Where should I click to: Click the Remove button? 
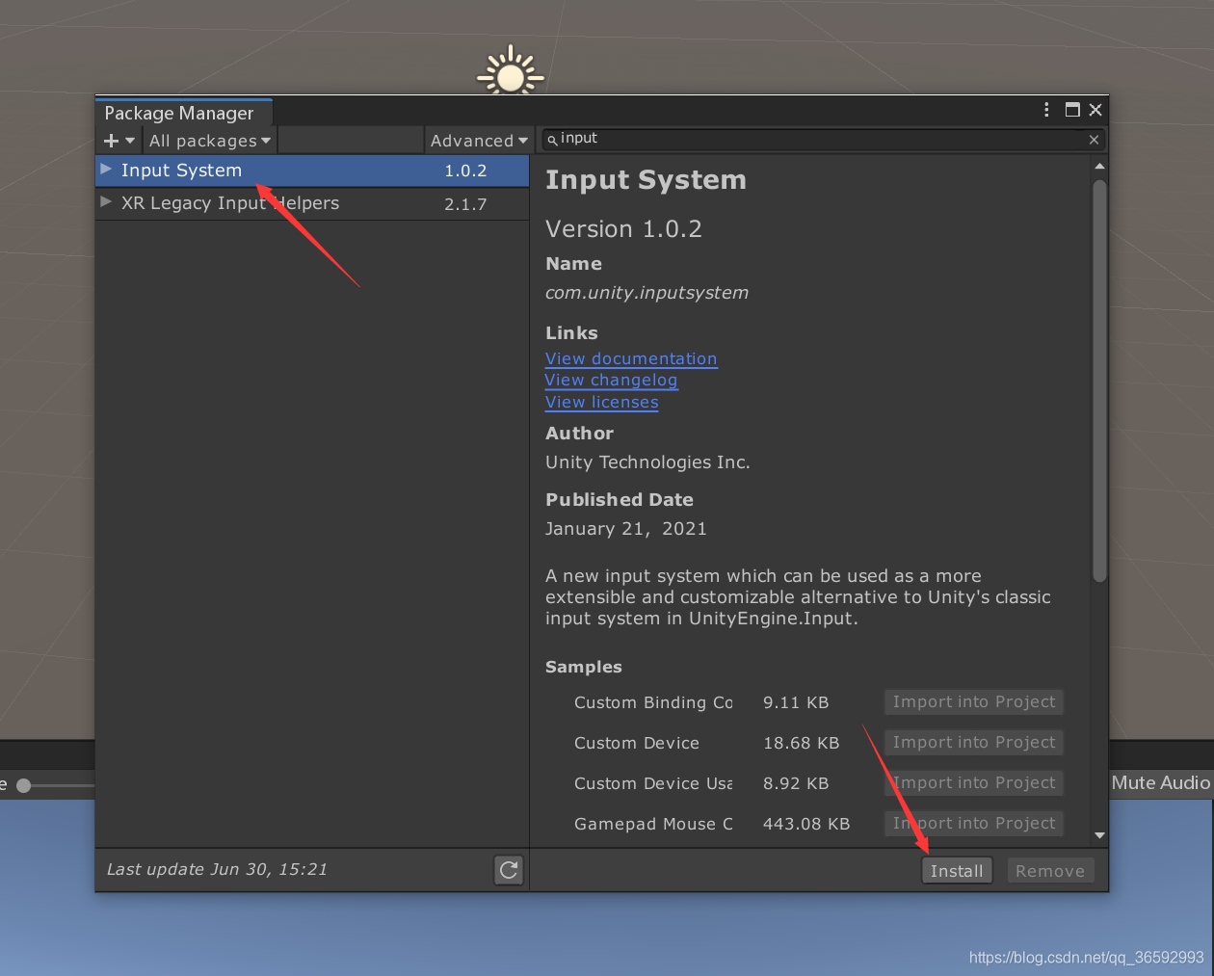[x=1050, y=871]
